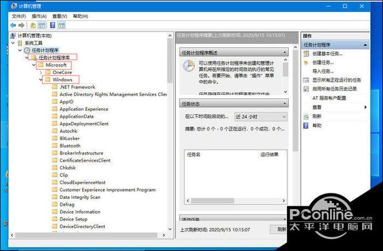The width and height of the screenshot is (383, 251).
Task: Collapse the 任务状态 section
Action: pyautogui.click(x=285, y=104)
